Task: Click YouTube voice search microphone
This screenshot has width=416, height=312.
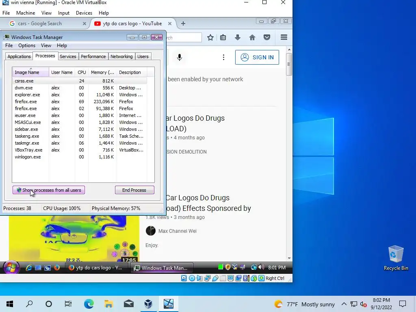Action: pyautogui.click(x=180, y=57)
